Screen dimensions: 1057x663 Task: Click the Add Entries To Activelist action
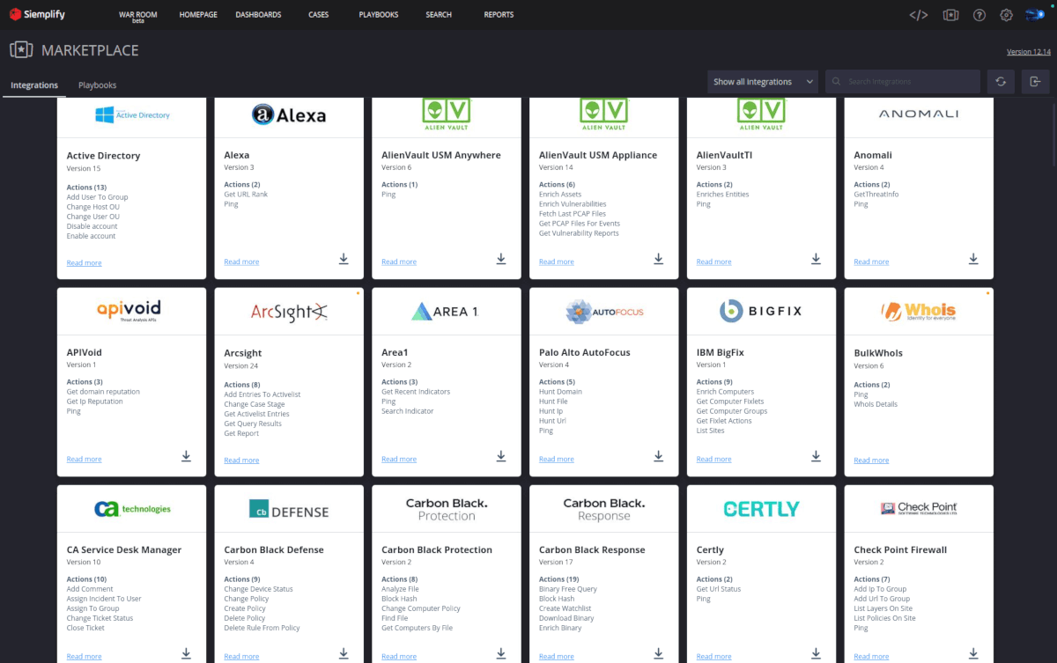(x=262, y=394)
